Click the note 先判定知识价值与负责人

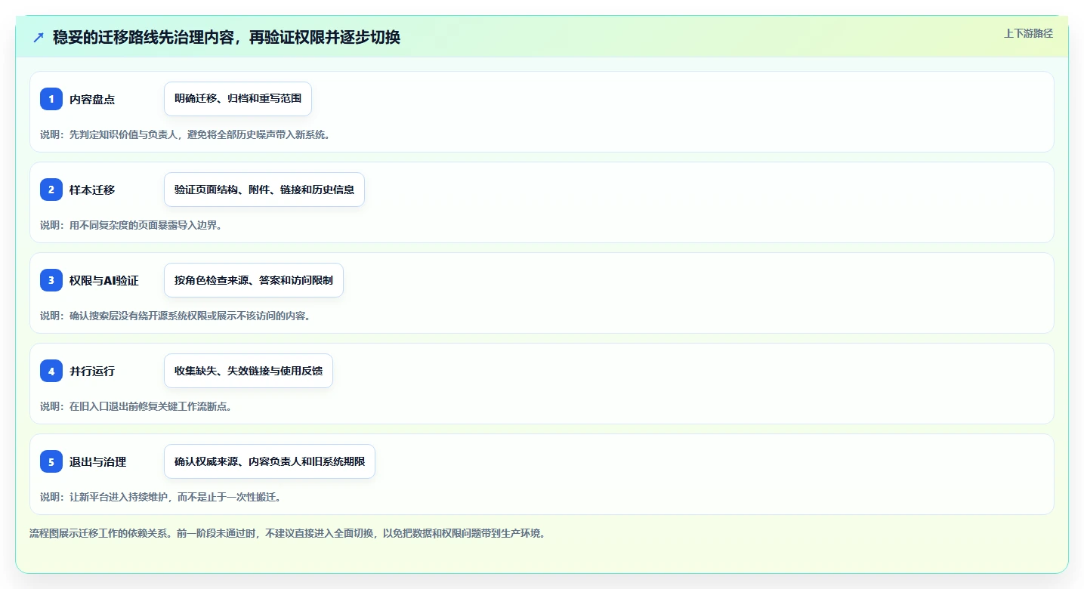coord(184,134)
